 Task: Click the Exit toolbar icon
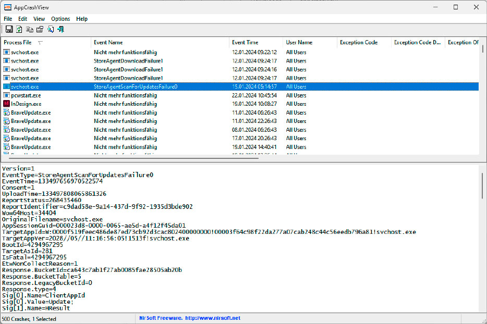pyautogui.click(x=60, y=29)
